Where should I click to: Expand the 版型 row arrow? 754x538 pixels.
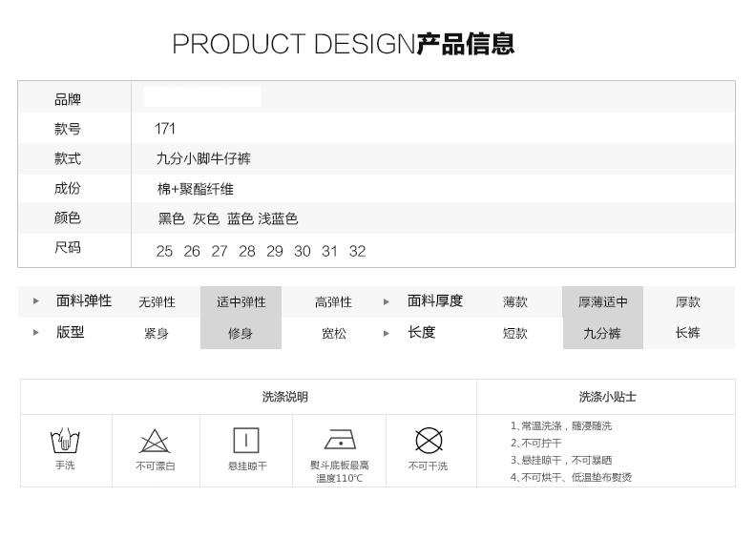coord(36,333)
